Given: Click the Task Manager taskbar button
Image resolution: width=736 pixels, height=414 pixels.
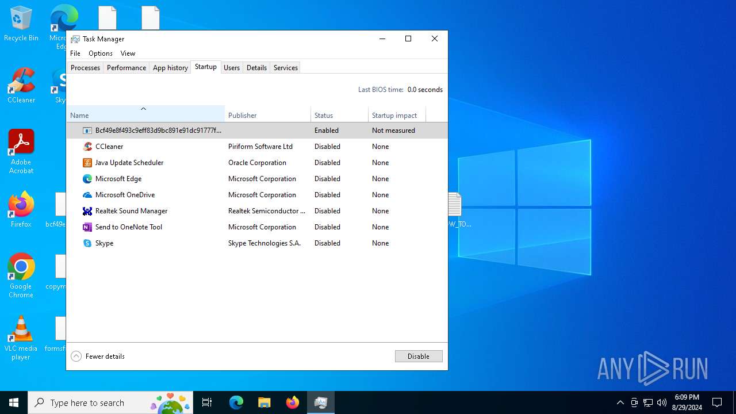Looking at the screenshot, I should (321, 402).
